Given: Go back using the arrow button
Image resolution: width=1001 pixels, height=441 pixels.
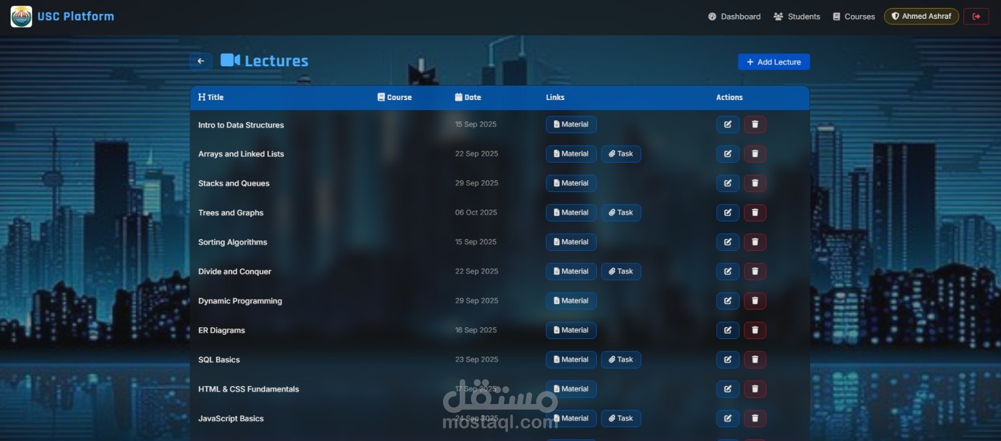Looking at the screenshot, I should (x=201, y=61).
